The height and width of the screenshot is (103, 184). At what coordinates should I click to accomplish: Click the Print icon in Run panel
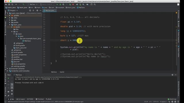[12, 91]
